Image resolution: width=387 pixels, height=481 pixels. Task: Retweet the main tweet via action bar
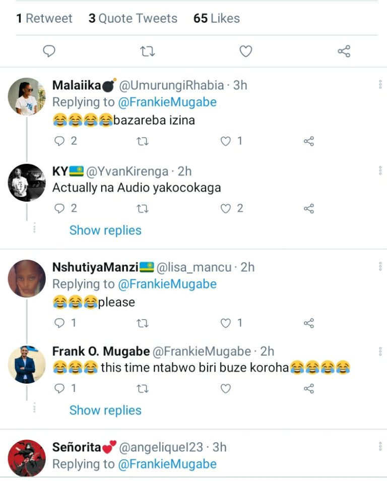(147, 51)
